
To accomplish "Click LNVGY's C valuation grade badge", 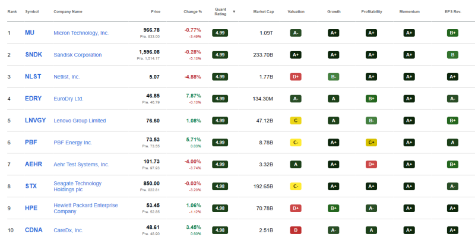I will [296, 121].
